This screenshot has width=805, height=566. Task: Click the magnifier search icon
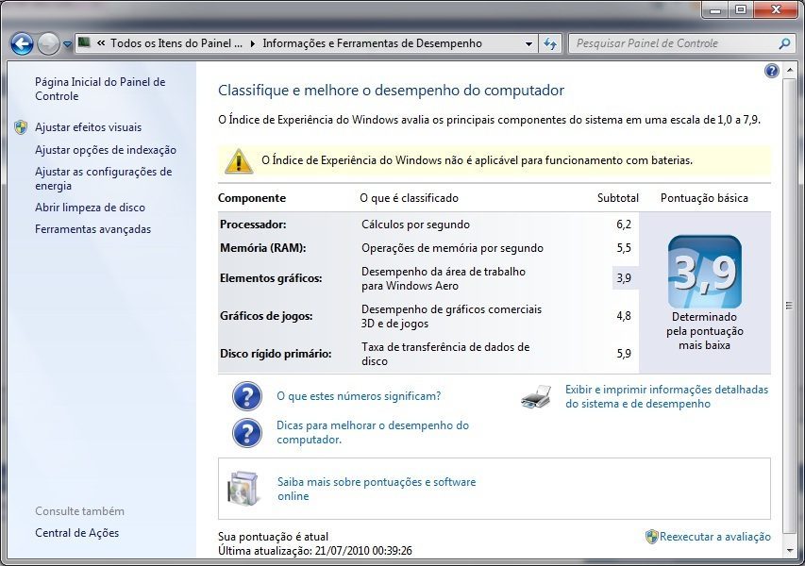[x=784, y=43]
